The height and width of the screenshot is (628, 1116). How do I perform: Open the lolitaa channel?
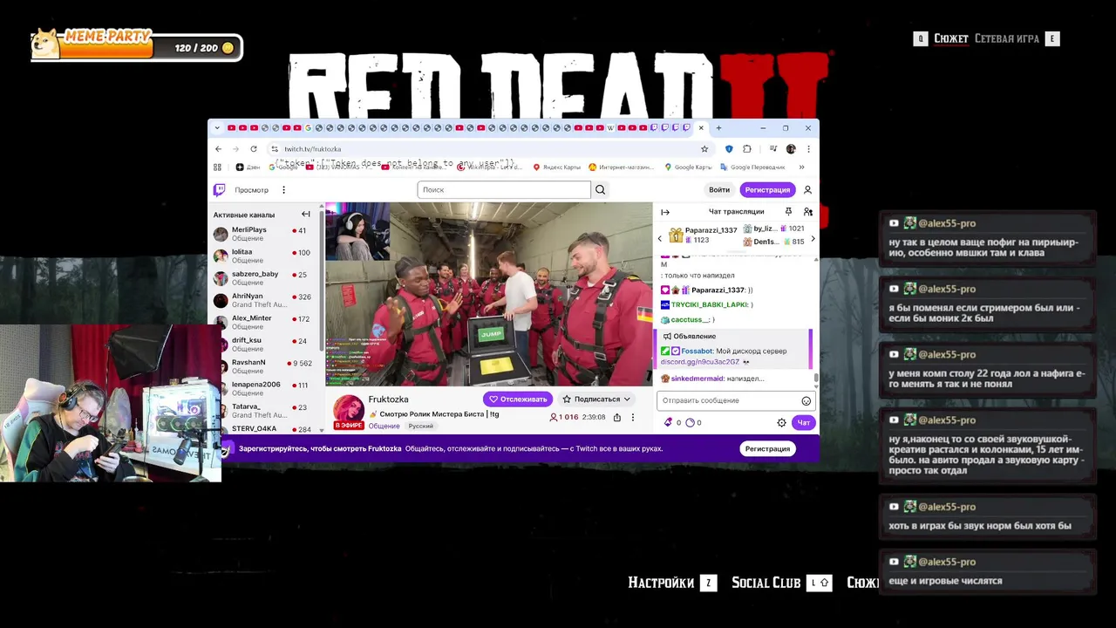tap(265, 256)
